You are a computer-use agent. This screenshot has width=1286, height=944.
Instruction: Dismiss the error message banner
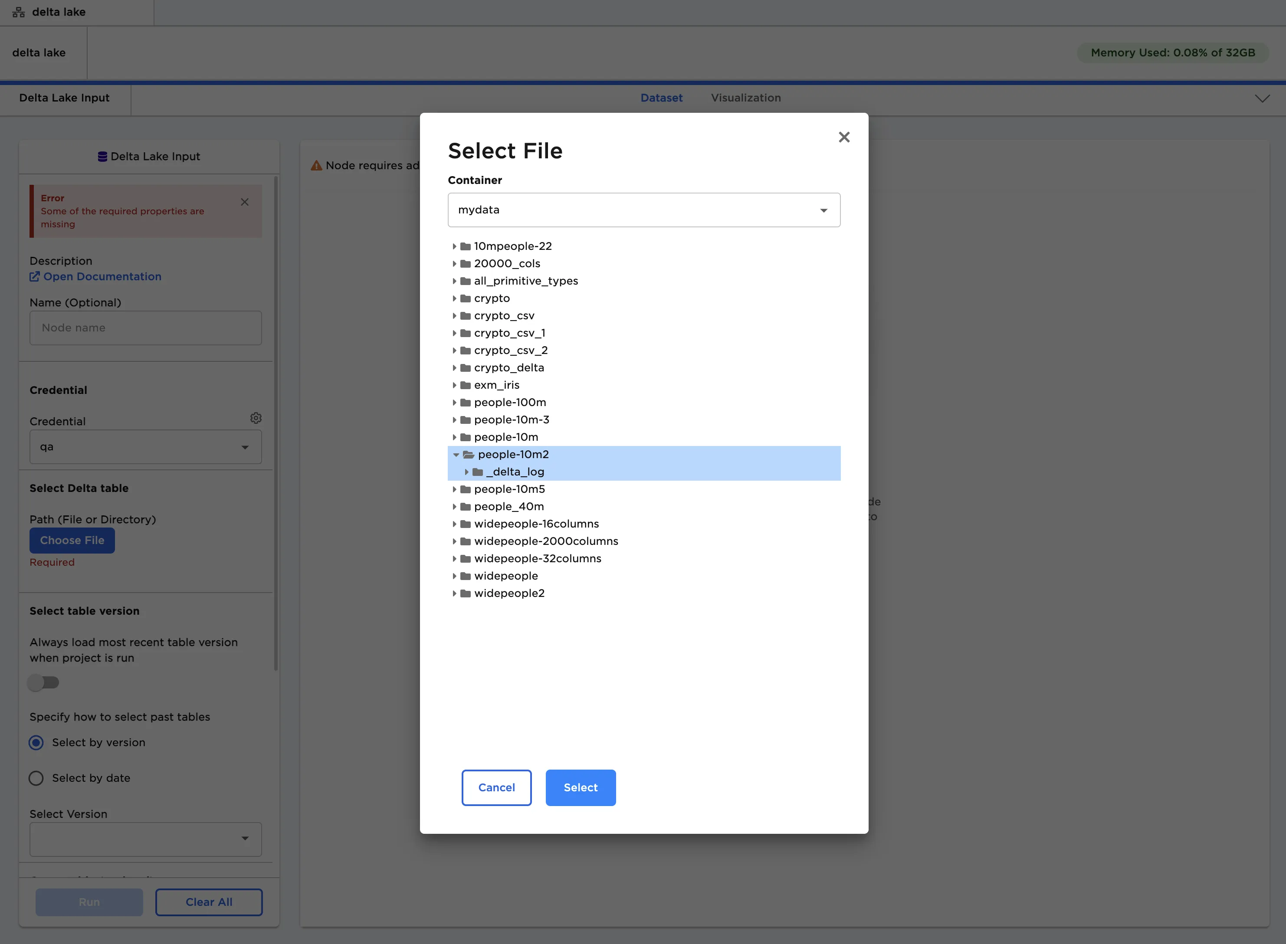click(245, 202)
